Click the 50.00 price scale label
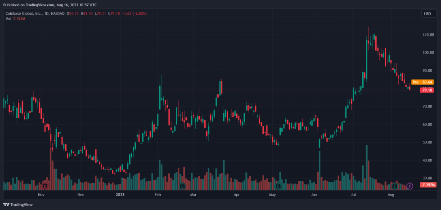Image resolution: width=441 pixels, height=210 pixels. (x=428, y=142)
